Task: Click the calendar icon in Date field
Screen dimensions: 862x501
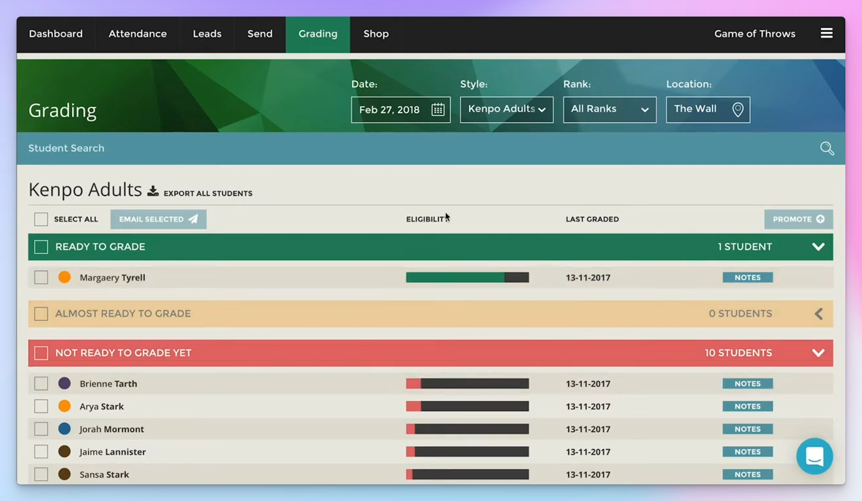Action: click(438, 109)
